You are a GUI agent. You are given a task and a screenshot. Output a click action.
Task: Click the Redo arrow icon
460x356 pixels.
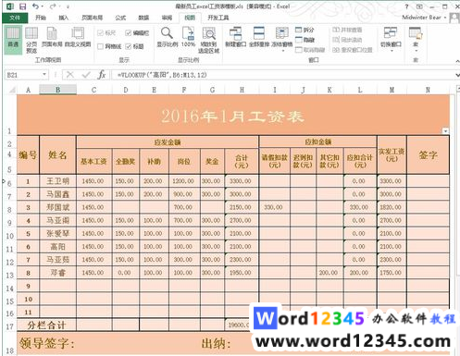coord(53,6)
